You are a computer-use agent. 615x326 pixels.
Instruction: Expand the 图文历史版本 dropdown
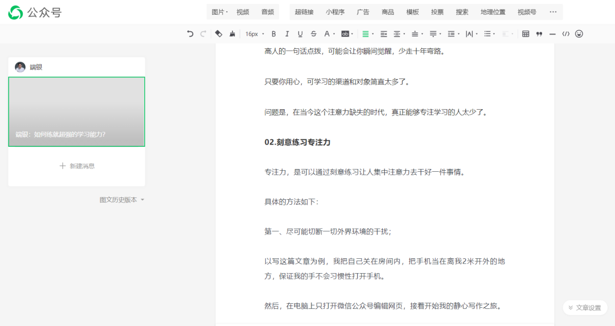pyautogui.click(x=122, y=200)
